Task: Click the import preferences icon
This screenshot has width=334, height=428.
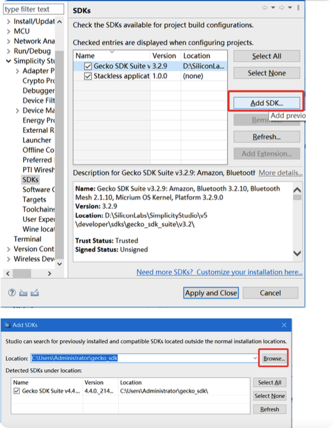Action: coord(23,293)
